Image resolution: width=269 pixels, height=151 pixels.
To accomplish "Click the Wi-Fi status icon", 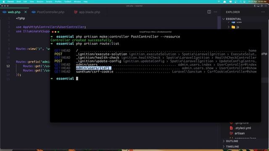I will (x=219, y=2).
